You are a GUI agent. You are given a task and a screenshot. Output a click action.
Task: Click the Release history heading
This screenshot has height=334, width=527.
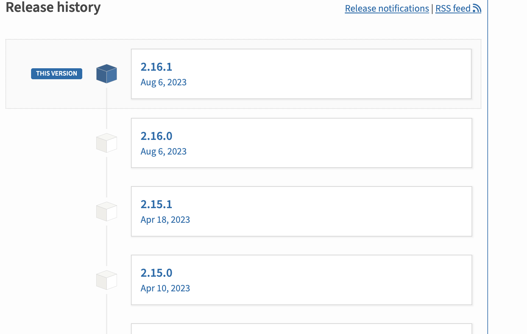click(53, 7)
